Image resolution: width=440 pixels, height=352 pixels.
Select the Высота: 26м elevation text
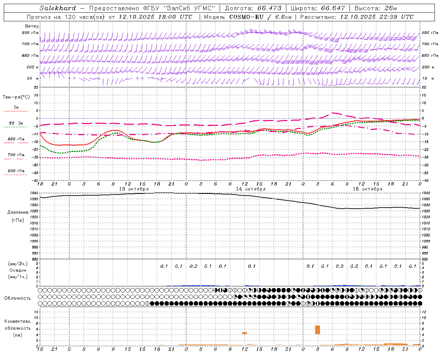pos(376,8)
